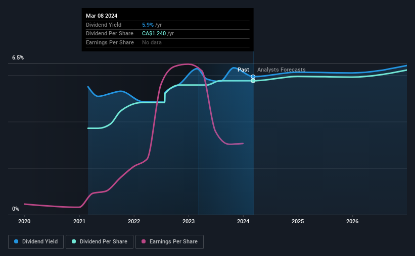Click the tooltip Earnings Per Share row label
Screen dimensions: 415x256
pos(110,42)
